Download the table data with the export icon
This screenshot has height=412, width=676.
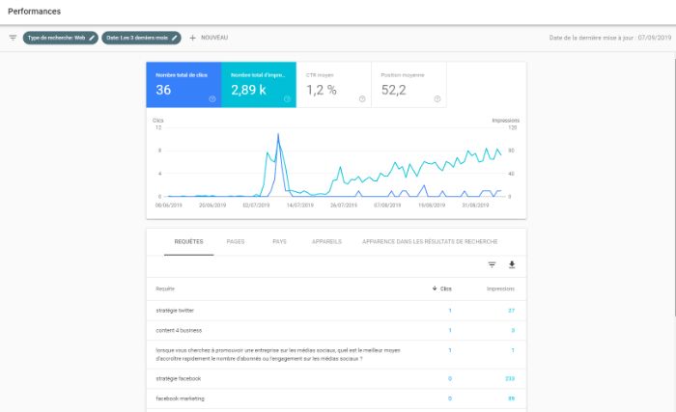click(x=512, y=264)
